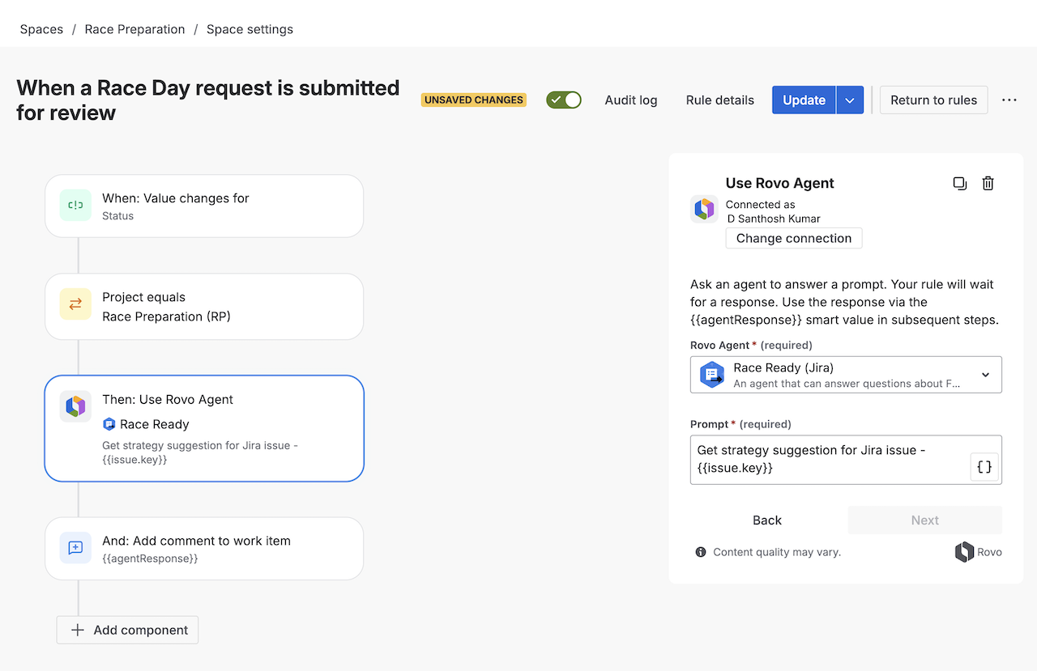This screenshot has height=671, width=1037.
Task: Click into the Prompt text field
Action: tap(826, 459)
